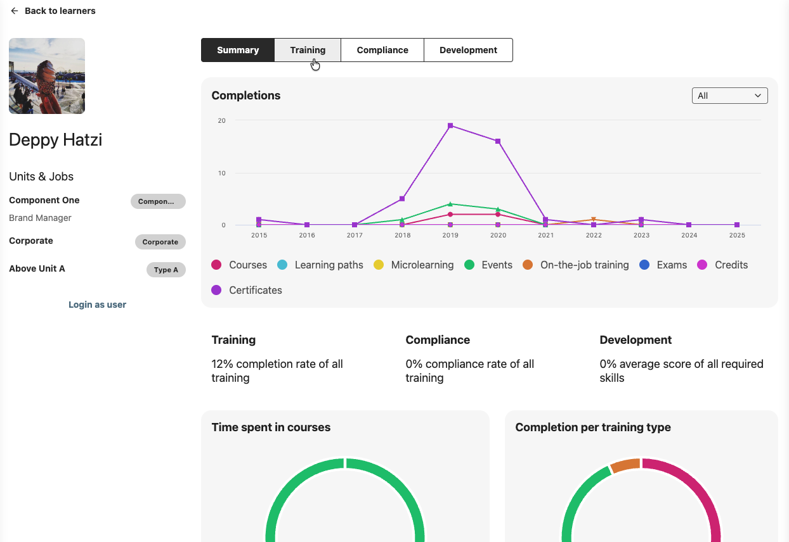Select the Summary tab
Screen dimensions: 789x542
tap(238, 50)
